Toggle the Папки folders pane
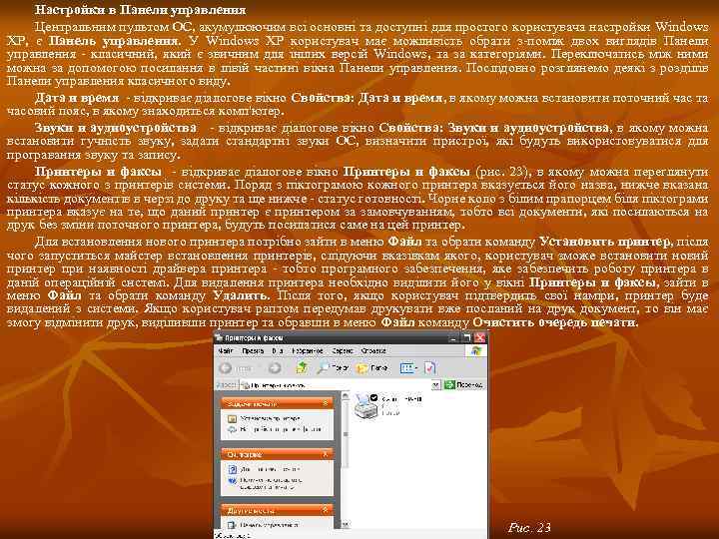The image size is (719, 539). pyautogui.click(x=371, y=367)
